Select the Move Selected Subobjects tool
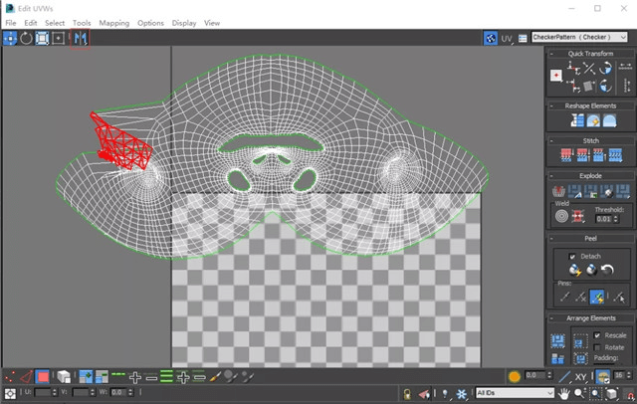 [10, 38]
